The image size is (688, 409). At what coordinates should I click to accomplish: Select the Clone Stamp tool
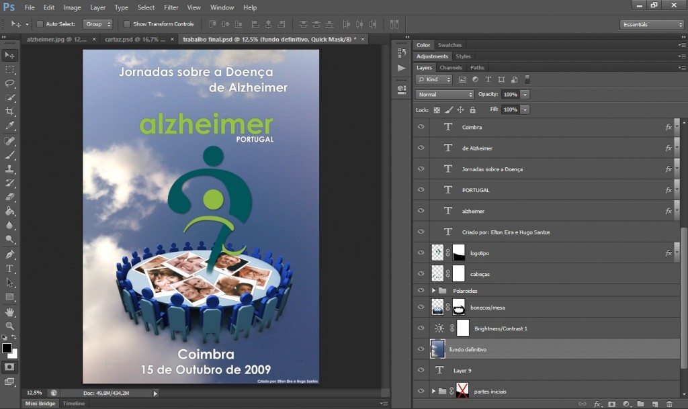9,169
